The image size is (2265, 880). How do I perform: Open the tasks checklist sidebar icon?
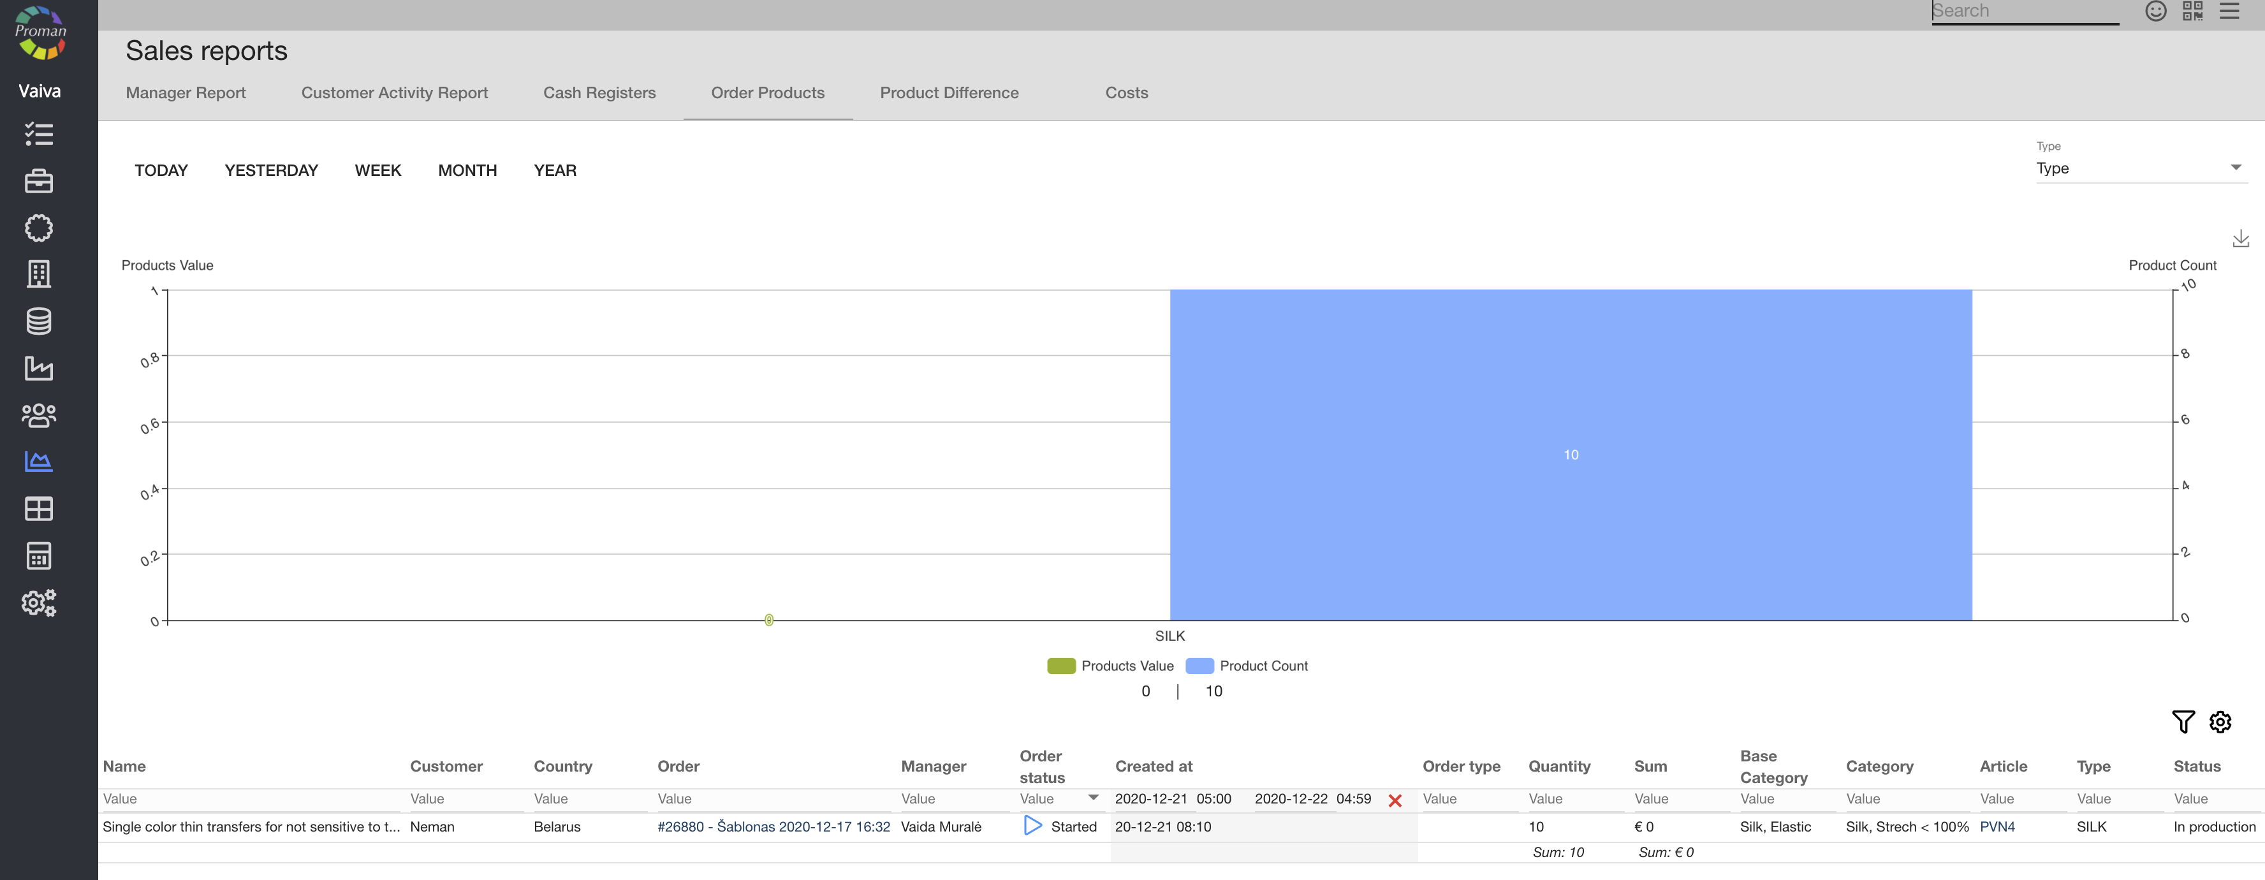(x=39, y=135)
